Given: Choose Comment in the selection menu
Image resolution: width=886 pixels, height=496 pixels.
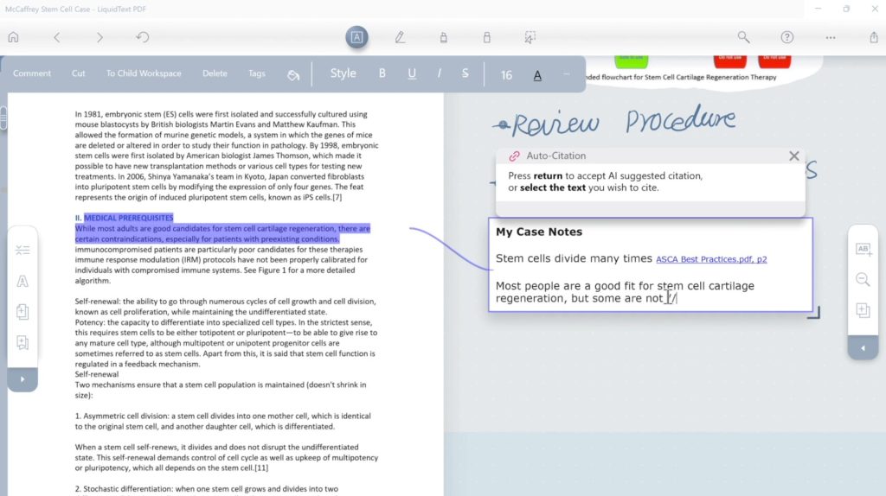Looking at the screenshot, I should point(32,73).
